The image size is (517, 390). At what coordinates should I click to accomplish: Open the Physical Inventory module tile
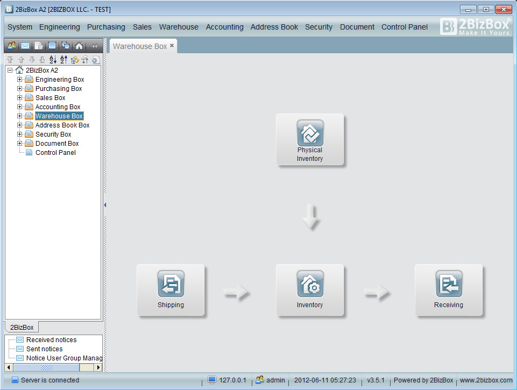click(x=309, y=139)
